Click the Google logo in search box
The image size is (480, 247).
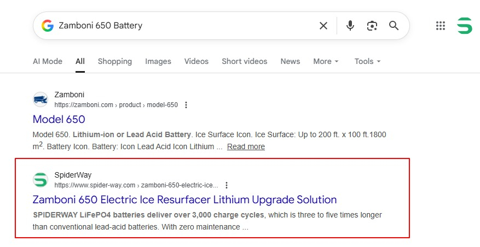tap(48, 26)
